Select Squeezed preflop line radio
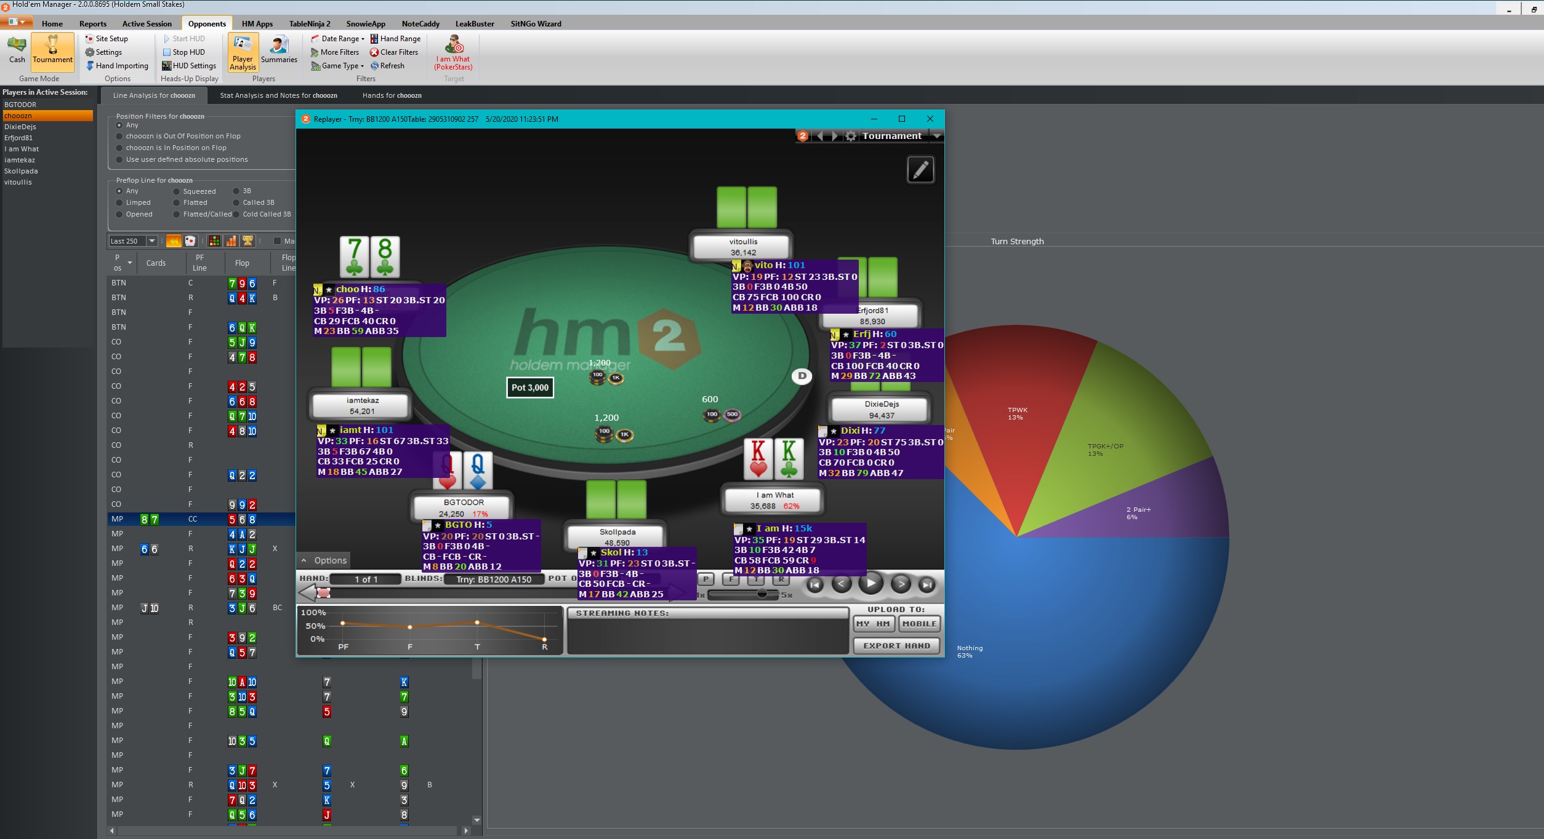The width and height of the screenshot is (1544, 839). [177, 191]
